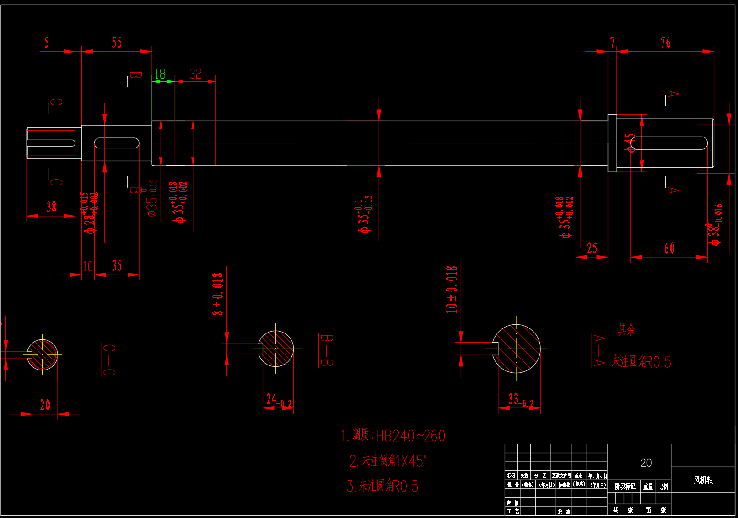Image resolution: width=738 pixels, height=518 pixels.
Task: Click the "60" dimension label
Action: (669, 248)
